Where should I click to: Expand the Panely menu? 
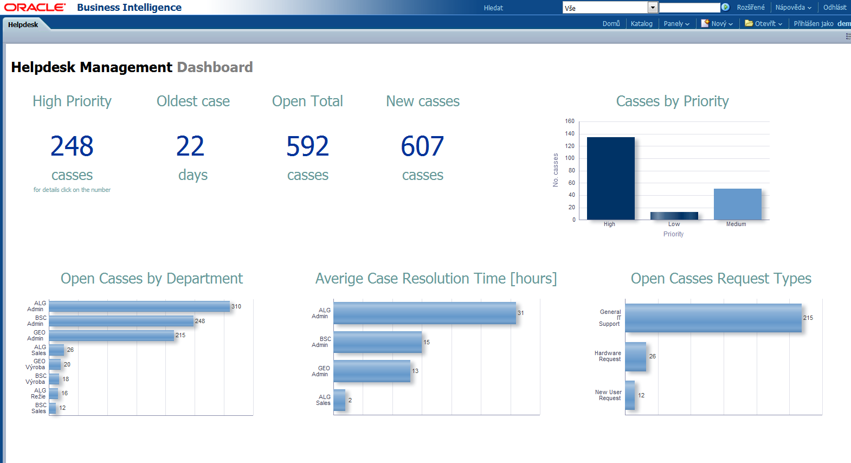tap(676, 24)
